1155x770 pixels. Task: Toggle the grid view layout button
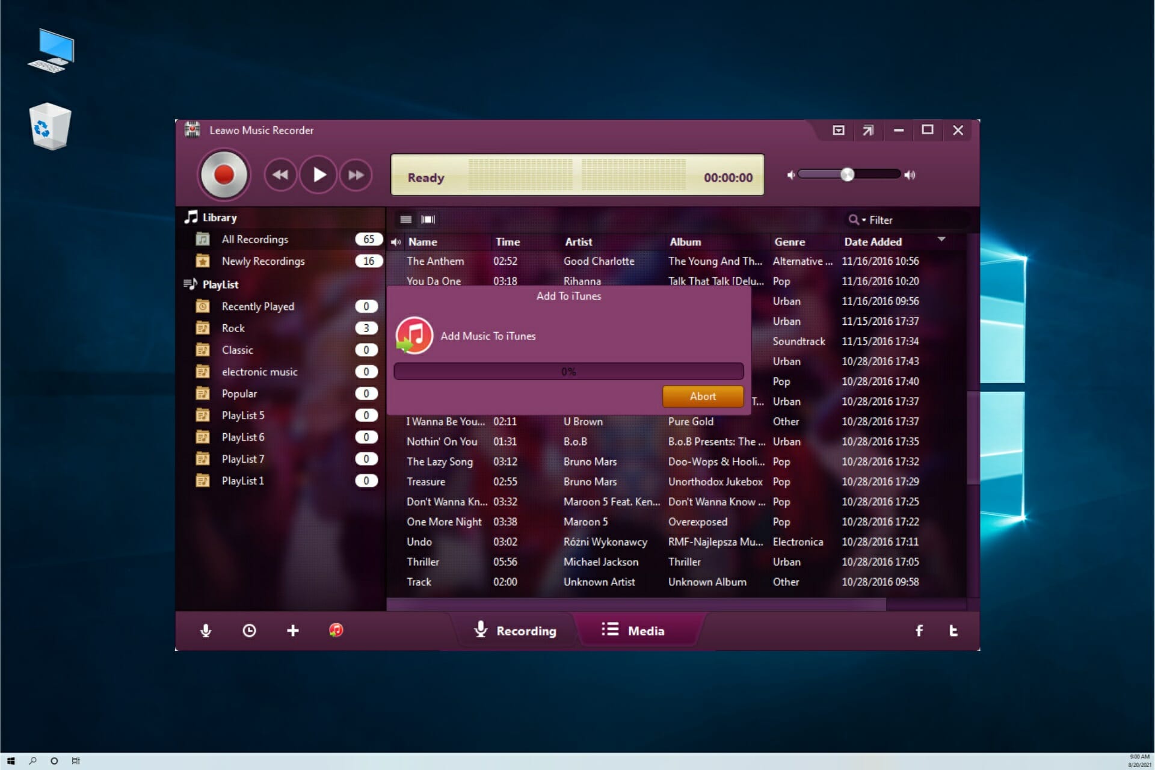pyautogui.click(x=428, y=219)
